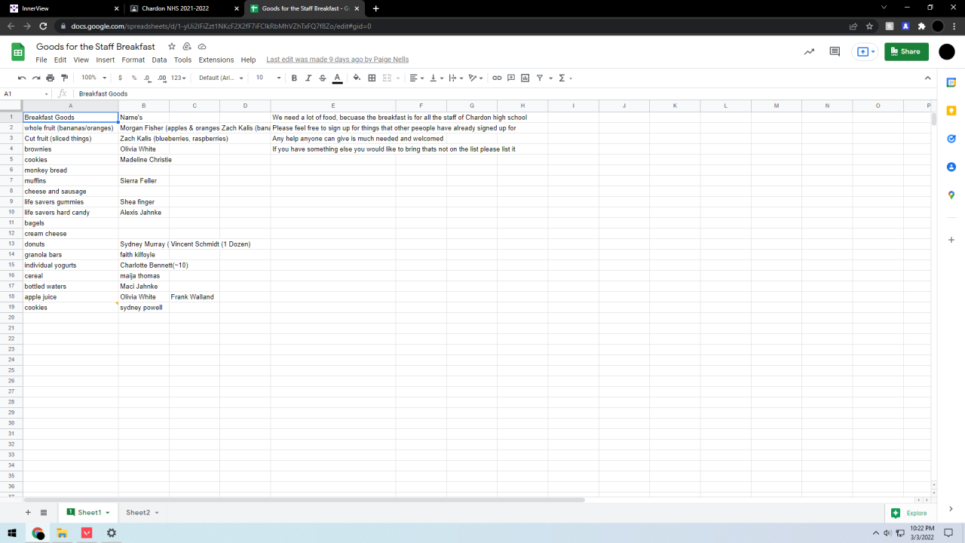Toggle italic formatting
This screenshot has height=543, width=965.
tap(308, 78)
